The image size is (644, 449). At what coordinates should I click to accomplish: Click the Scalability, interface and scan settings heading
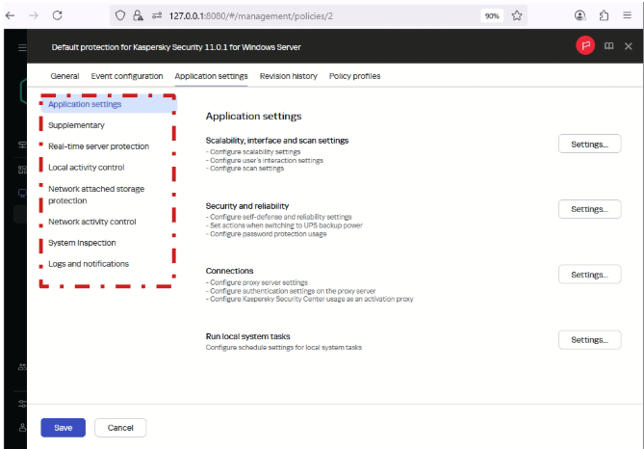click(277, 141)
